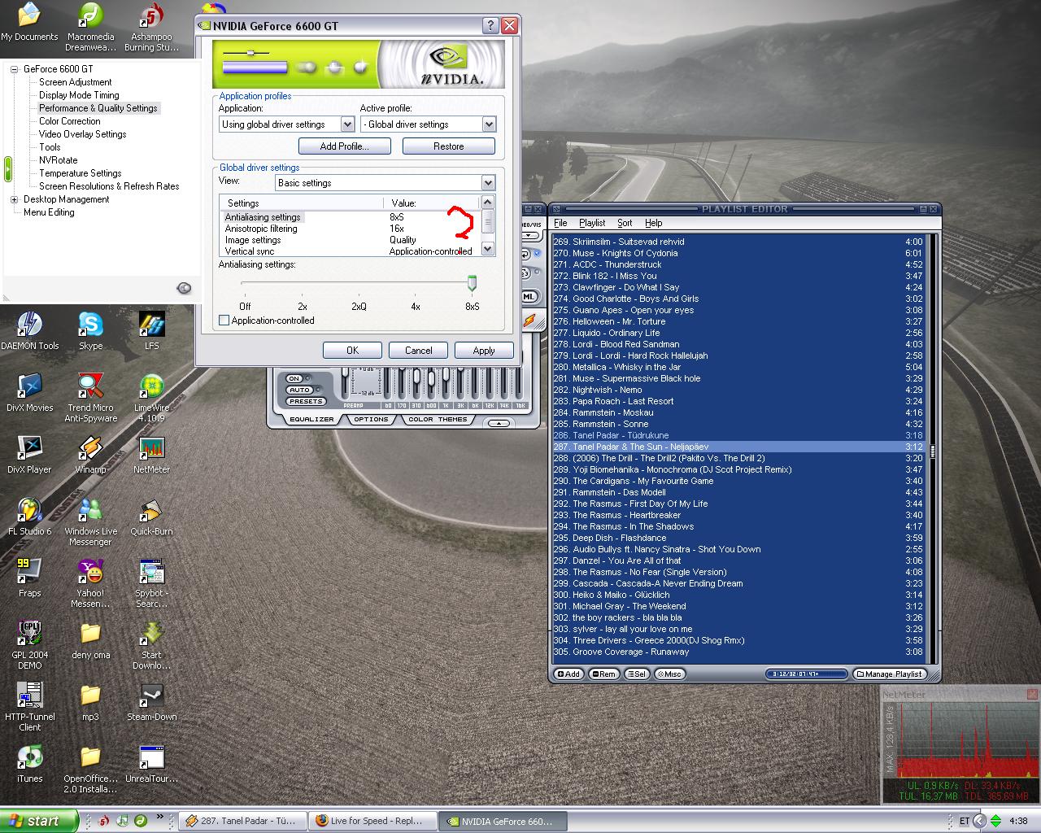Show hidden quick launch icons chevron

[x=159, y=818]
